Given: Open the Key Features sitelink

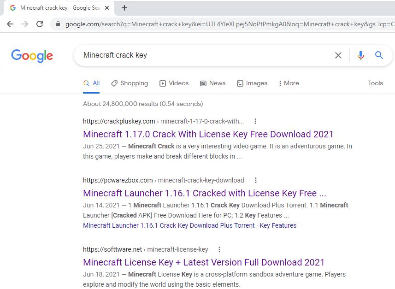Looking at the screenshot, I should [x=278, y=225].
